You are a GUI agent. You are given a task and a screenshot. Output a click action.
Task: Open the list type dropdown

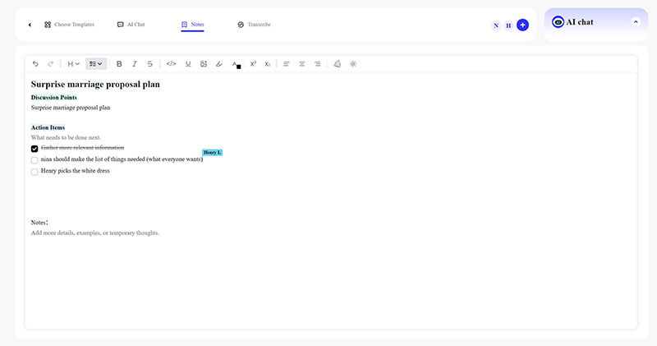pos(96,63)
